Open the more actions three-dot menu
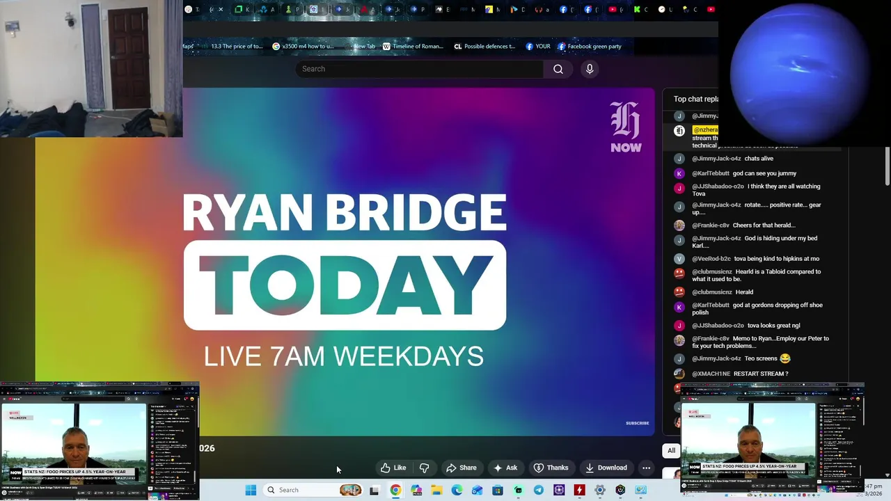This screenshot has width=891, height=501. [646, 468]
